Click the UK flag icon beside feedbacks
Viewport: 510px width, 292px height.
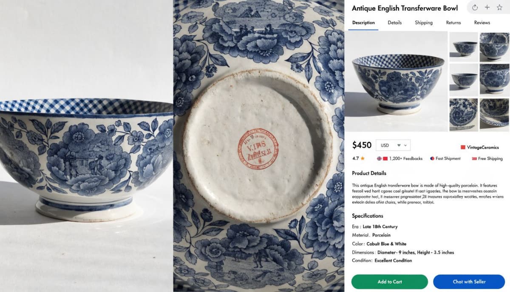point(380,158)
